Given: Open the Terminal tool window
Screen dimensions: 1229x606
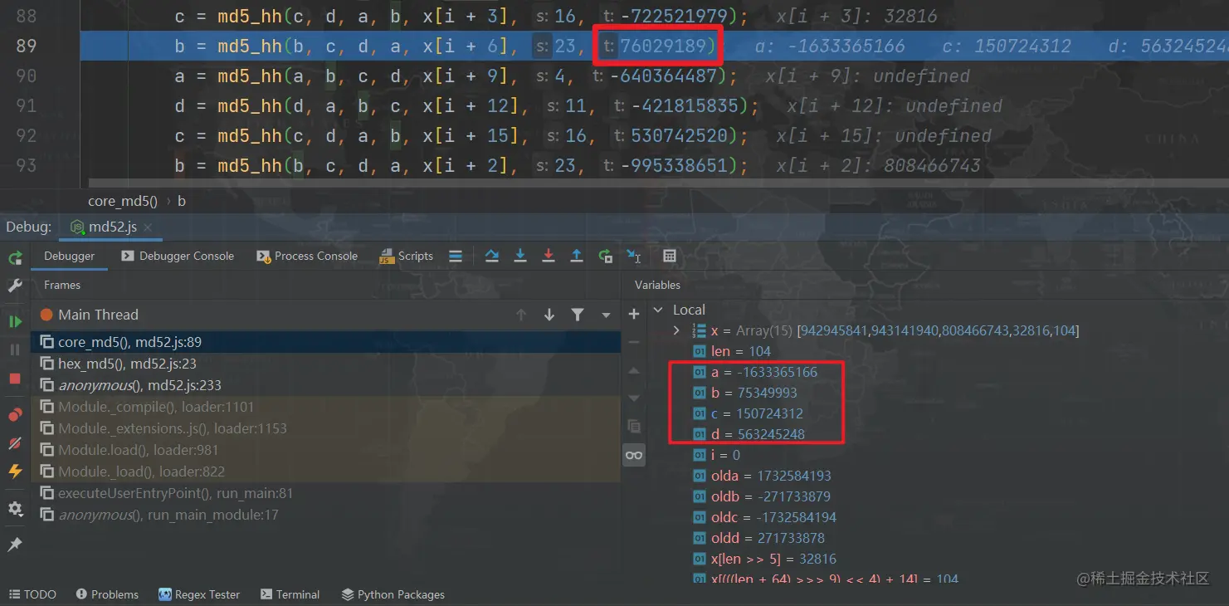Looking at the screenshot, I should (290, 594).
